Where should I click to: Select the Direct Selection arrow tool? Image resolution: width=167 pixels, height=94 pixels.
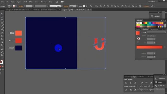click(2, 14)
